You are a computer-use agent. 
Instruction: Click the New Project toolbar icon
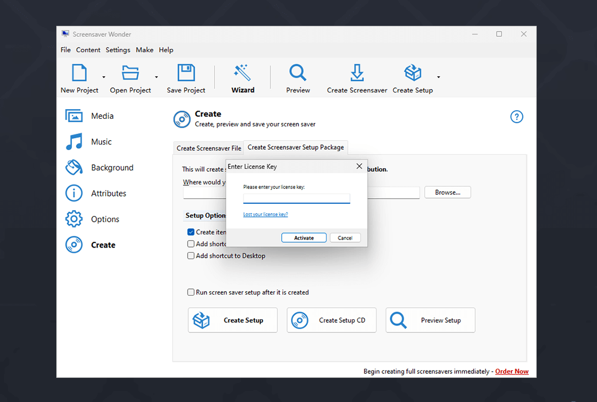pyautogui.click(x=79, y=73)
